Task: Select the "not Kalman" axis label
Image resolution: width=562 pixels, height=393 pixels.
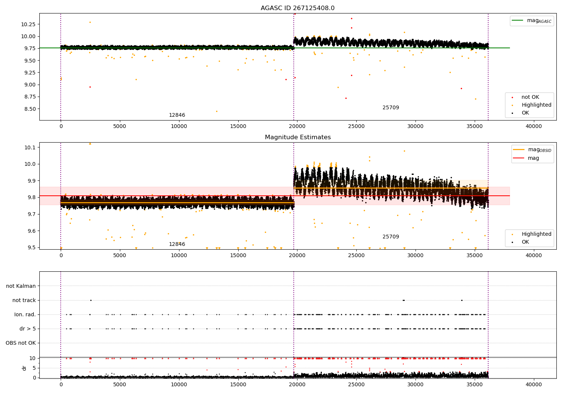Action: 21,286
